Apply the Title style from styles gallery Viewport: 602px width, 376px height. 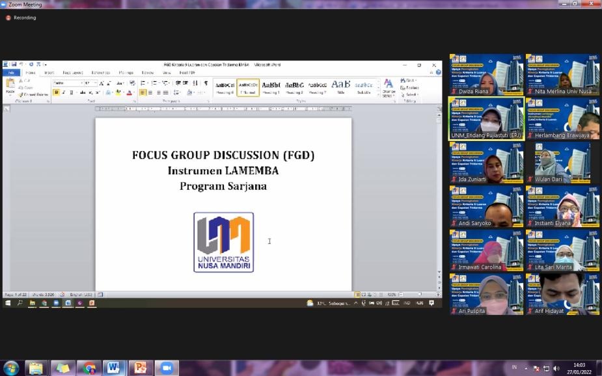click(340, 87)
